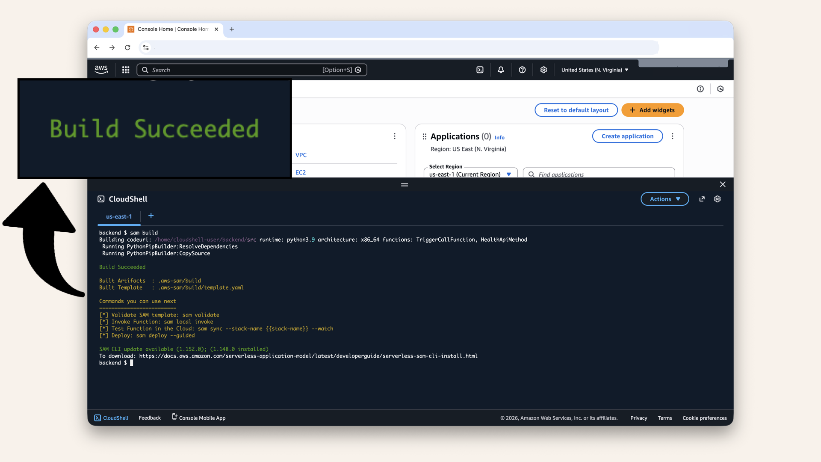821x462 pixels.
Task: Open CloudShell from the top navigation terminal icon
Action: coord(480,70)
